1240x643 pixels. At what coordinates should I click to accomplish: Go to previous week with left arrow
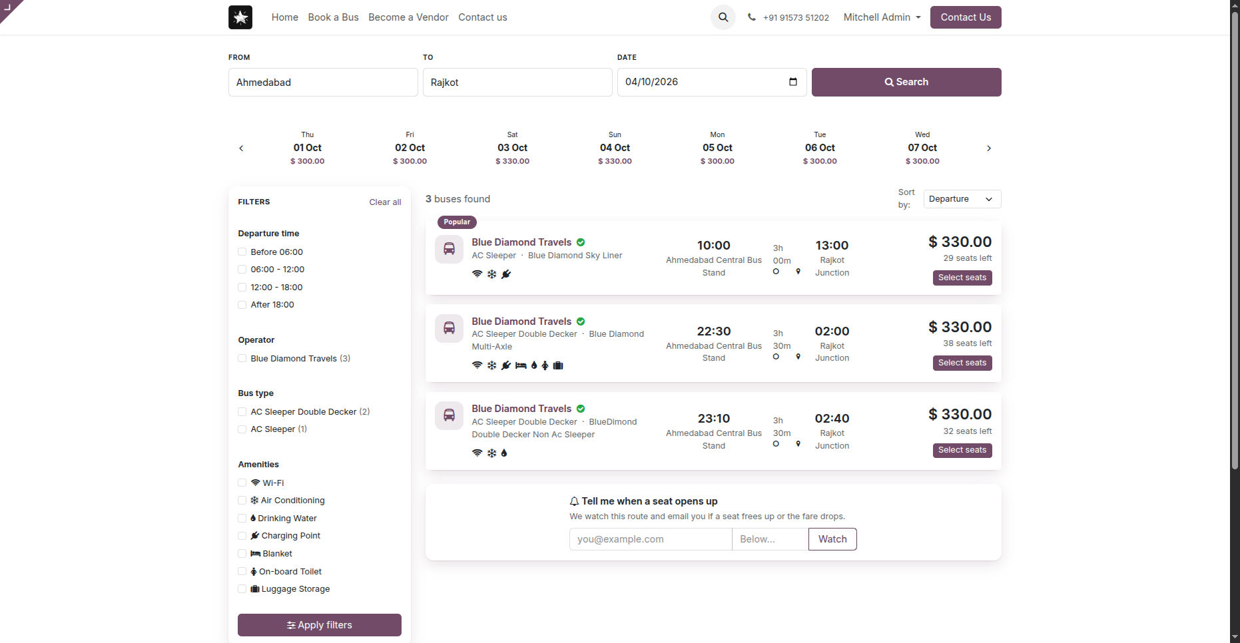241,148
